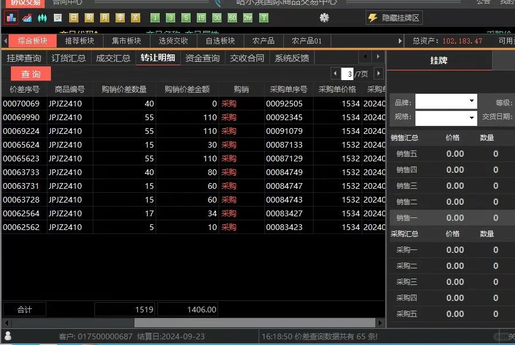Toggle the 60 minute interval button
Viewport: 515px width, 345px height.
click(x=232, y=18)
